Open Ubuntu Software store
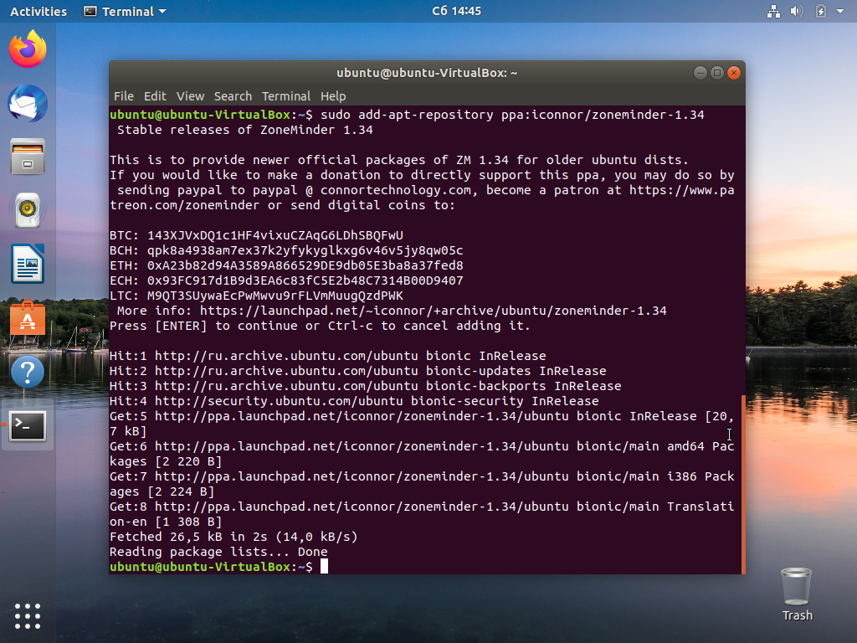 click(x=28, y=317)
